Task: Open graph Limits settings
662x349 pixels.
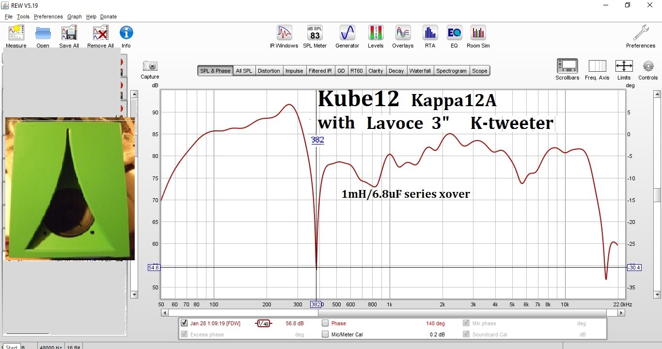Action: coord(624,66)
